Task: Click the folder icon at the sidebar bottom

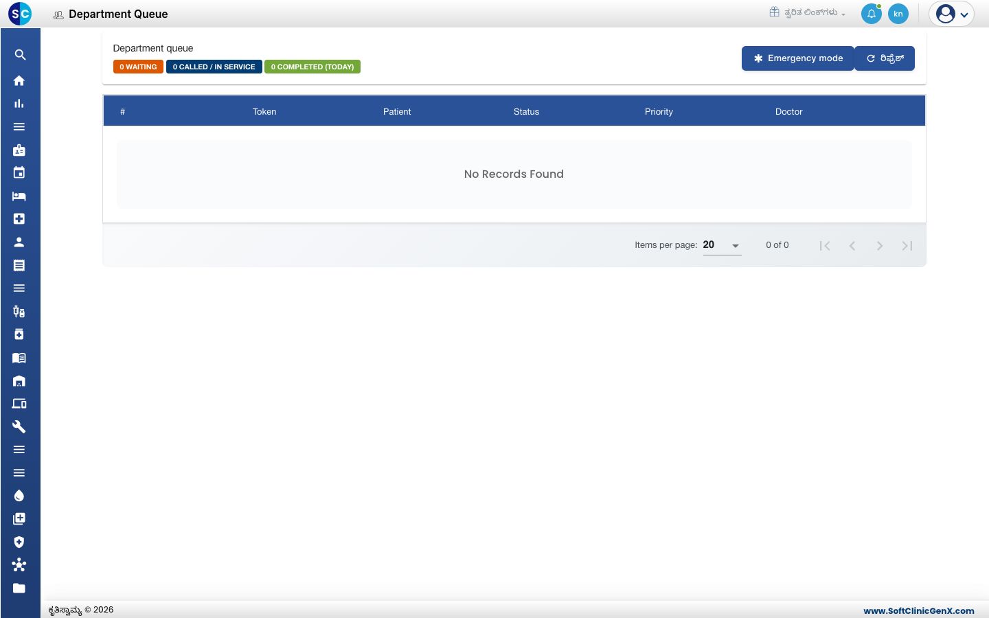Action: (x=19, y=588)
